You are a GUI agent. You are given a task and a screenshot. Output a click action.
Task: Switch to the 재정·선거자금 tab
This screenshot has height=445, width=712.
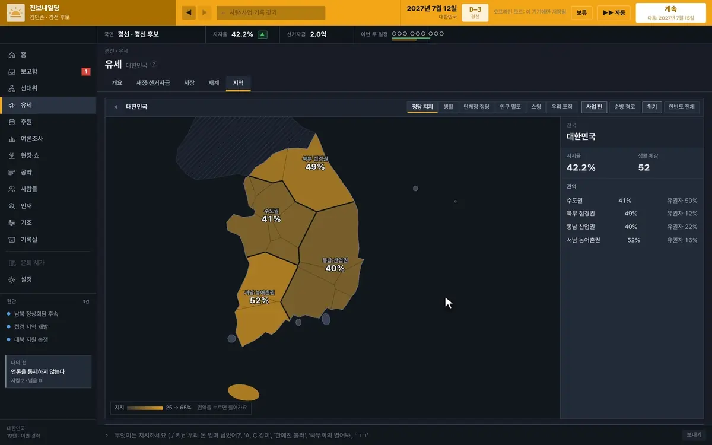153,83
